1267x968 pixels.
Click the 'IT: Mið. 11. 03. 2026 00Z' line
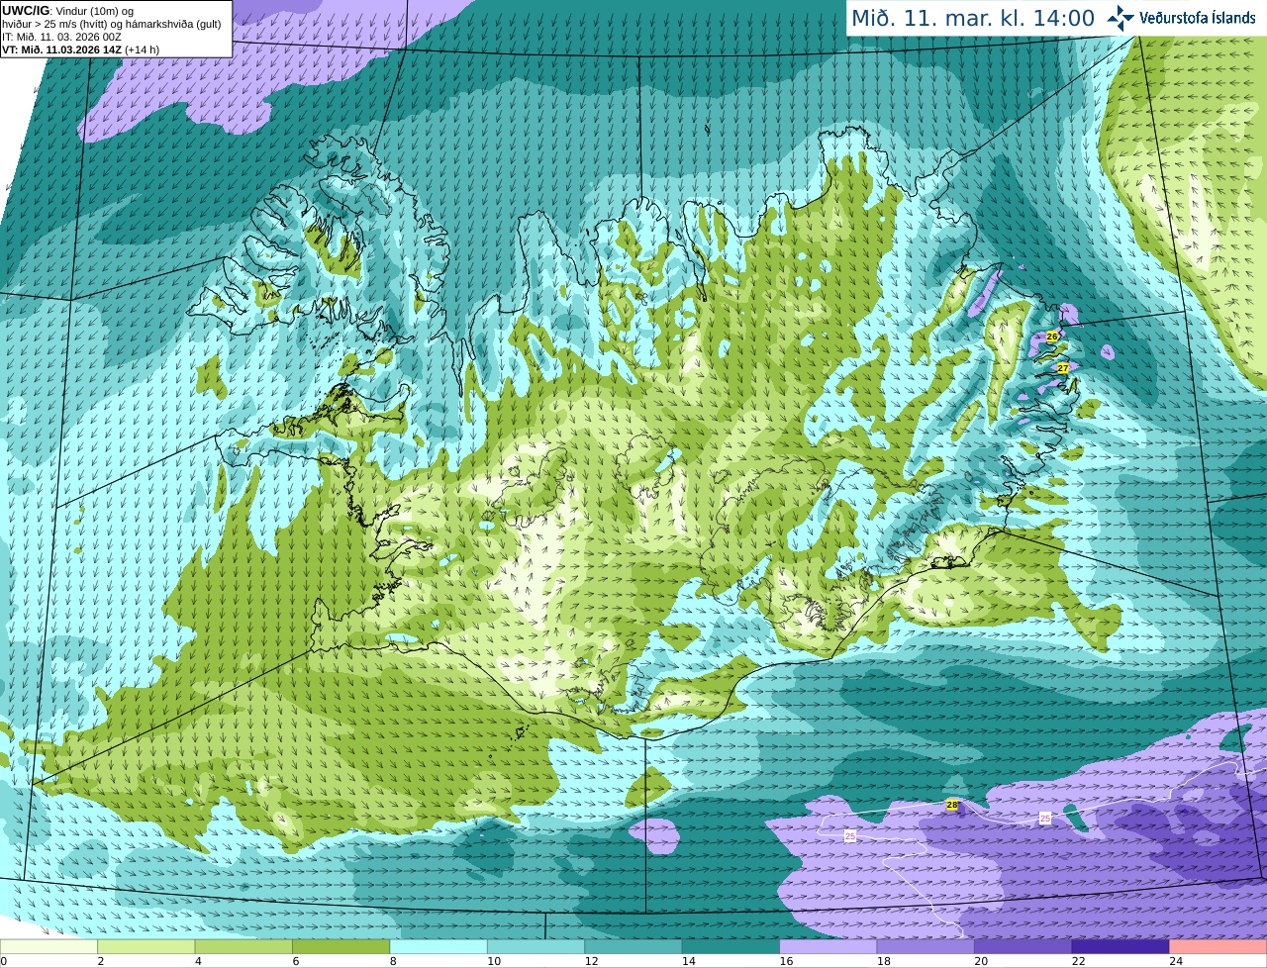(x=61, y=37)
